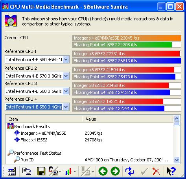Open the options wizard toolbar icon
Viewport: 186px width, 179px height.
coord(12,171)
